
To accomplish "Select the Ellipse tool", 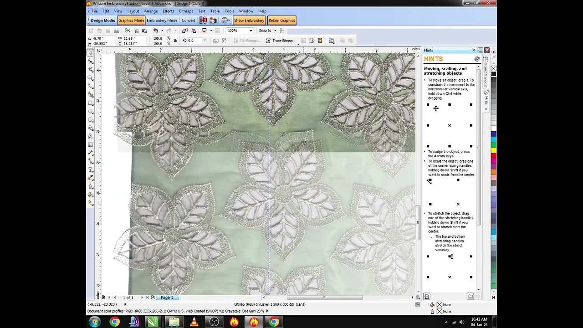I will coord(91,111).
